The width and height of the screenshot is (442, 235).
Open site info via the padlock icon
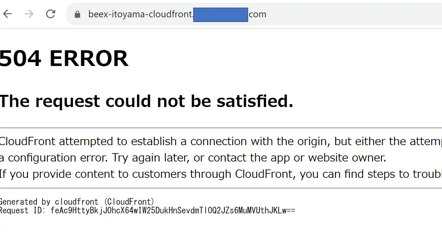point(77,14)
